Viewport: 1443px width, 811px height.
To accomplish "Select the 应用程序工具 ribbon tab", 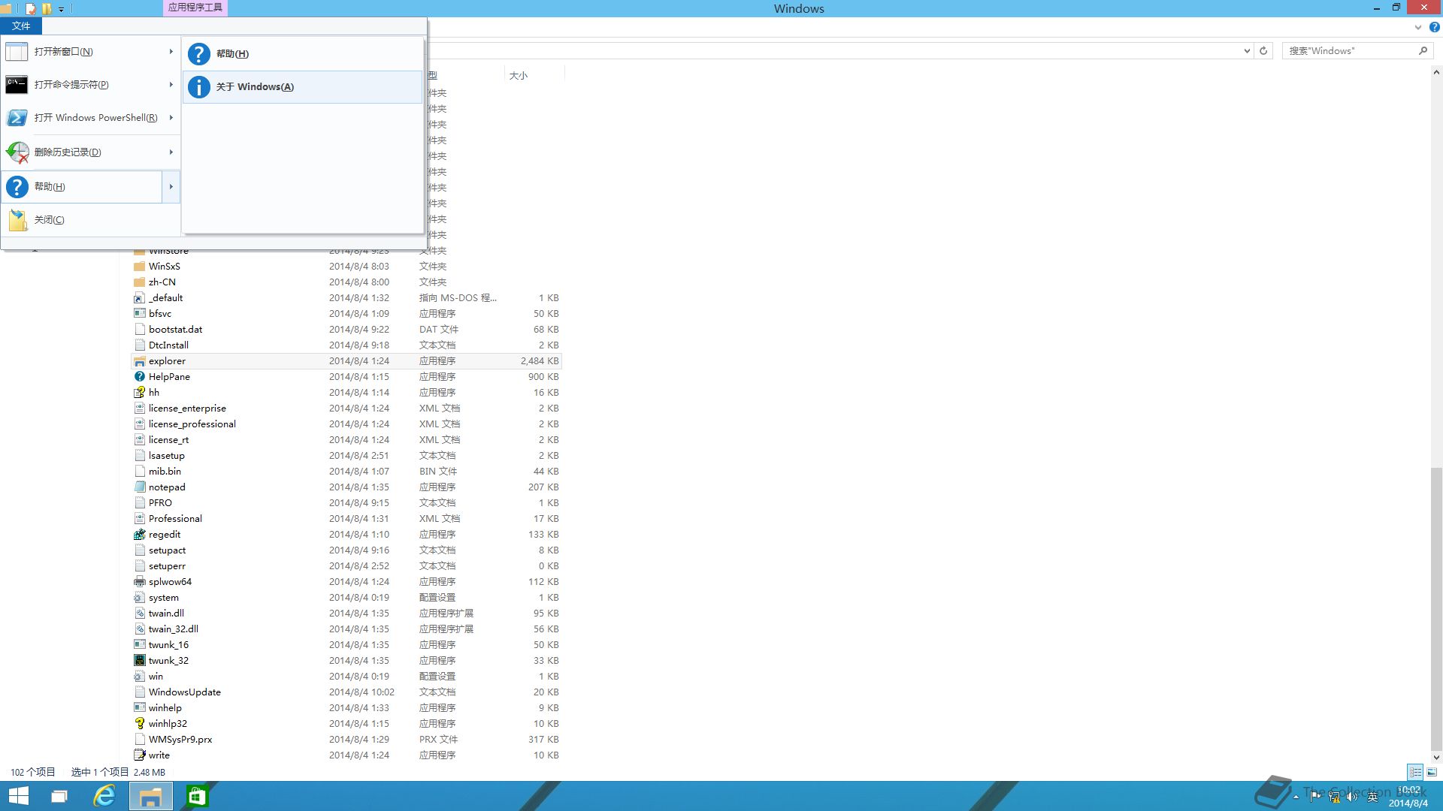I will pyautogui.click(x=195, y=8).
